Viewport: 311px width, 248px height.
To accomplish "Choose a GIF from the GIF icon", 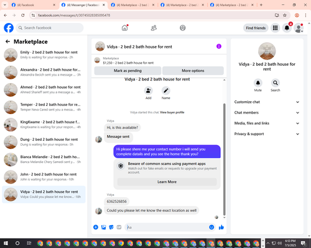I will pos(119,228).
